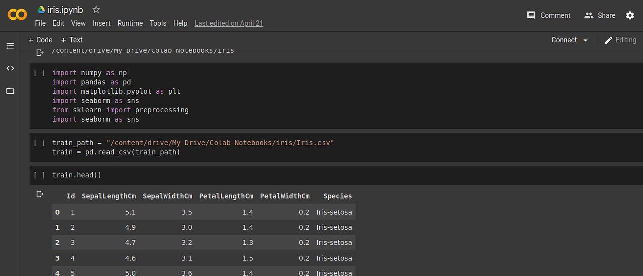Click the pencil Editing icon
The image size is (643, 276).
[x=608, y=40]
